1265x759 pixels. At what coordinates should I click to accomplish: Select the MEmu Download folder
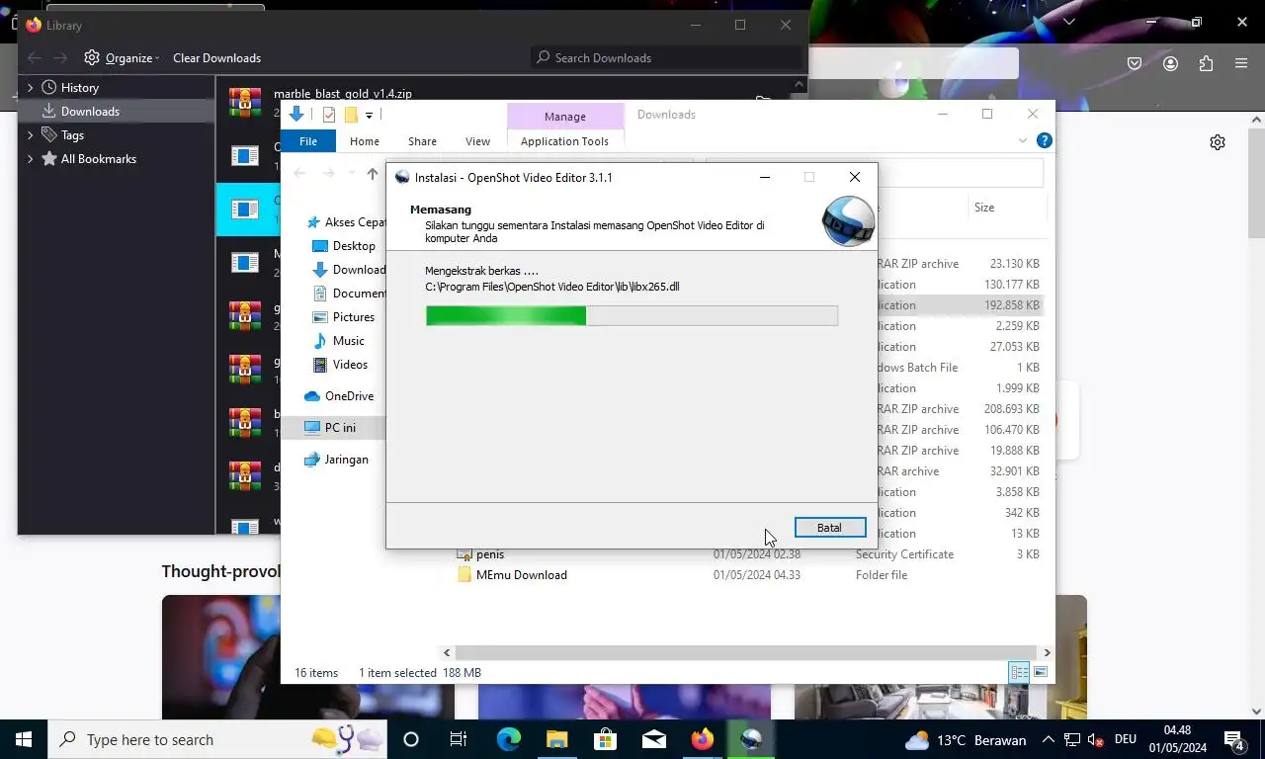(x=521, y=575)
